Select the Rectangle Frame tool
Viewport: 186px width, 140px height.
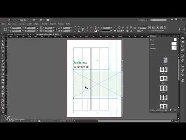pyautogui.click(x=3, y=67)
